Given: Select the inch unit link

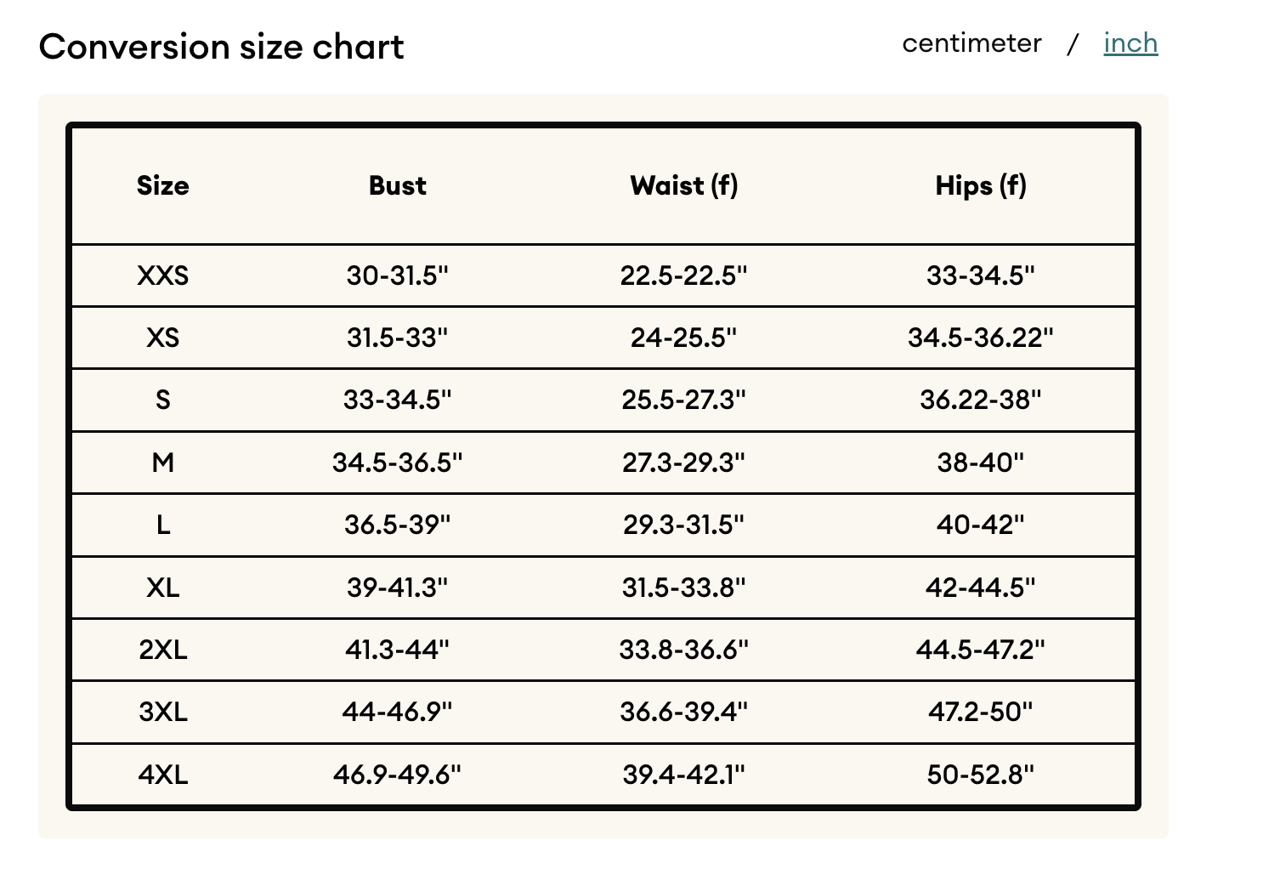Looking at the screenshot, I should (x=1130, y=43).
